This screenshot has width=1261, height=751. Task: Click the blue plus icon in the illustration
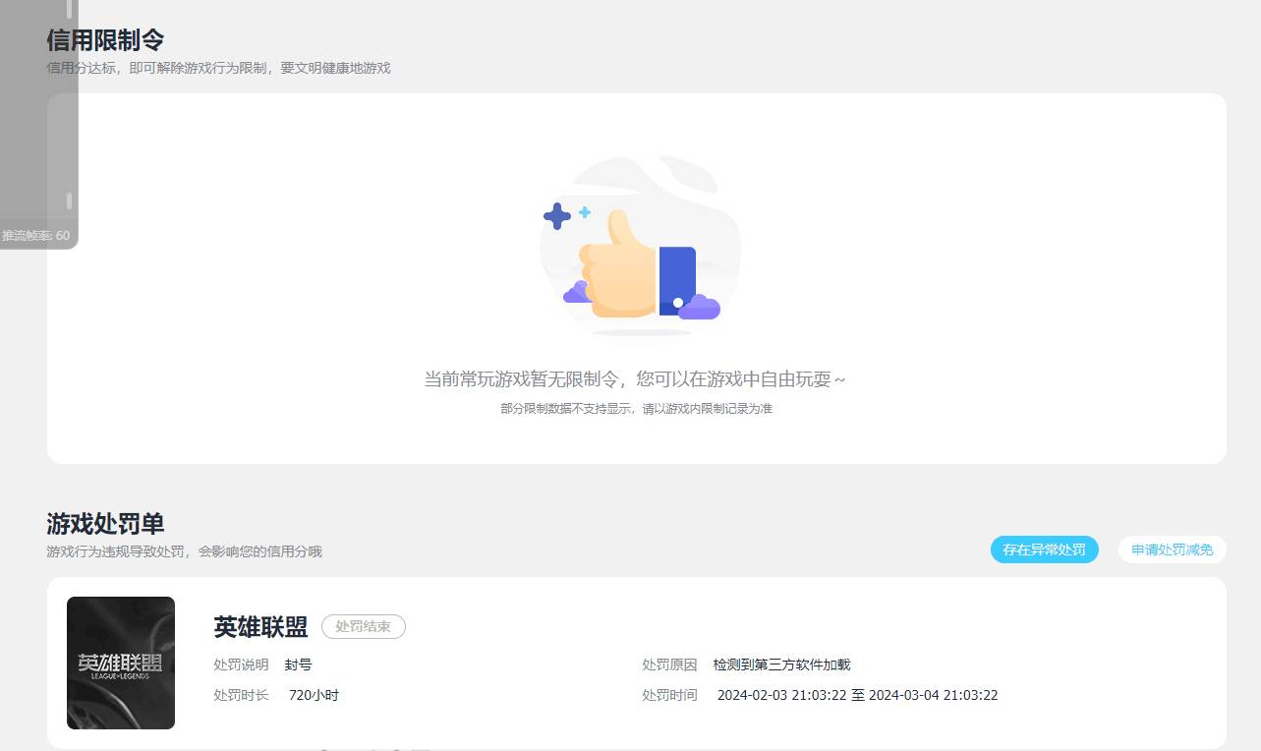pos(556,215)
